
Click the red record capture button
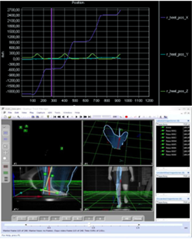pyautogui.click(x=126, y=117)
